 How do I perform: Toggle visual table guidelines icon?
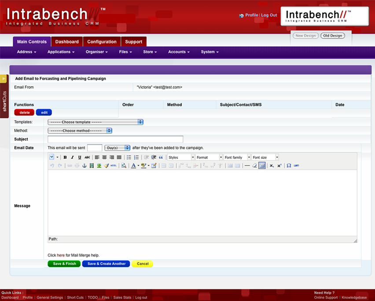coord(262,165)
